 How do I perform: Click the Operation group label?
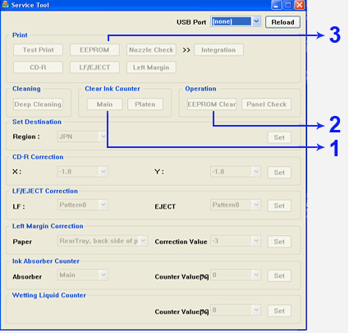200,89
